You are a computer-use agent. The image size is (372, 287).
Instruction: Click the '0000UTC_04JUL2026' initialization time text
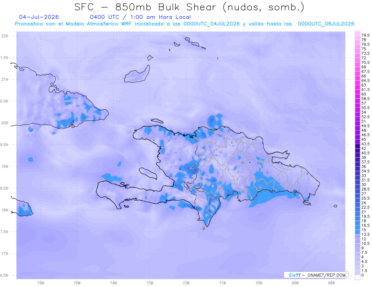pyautogui.click(x=211, y=24)
